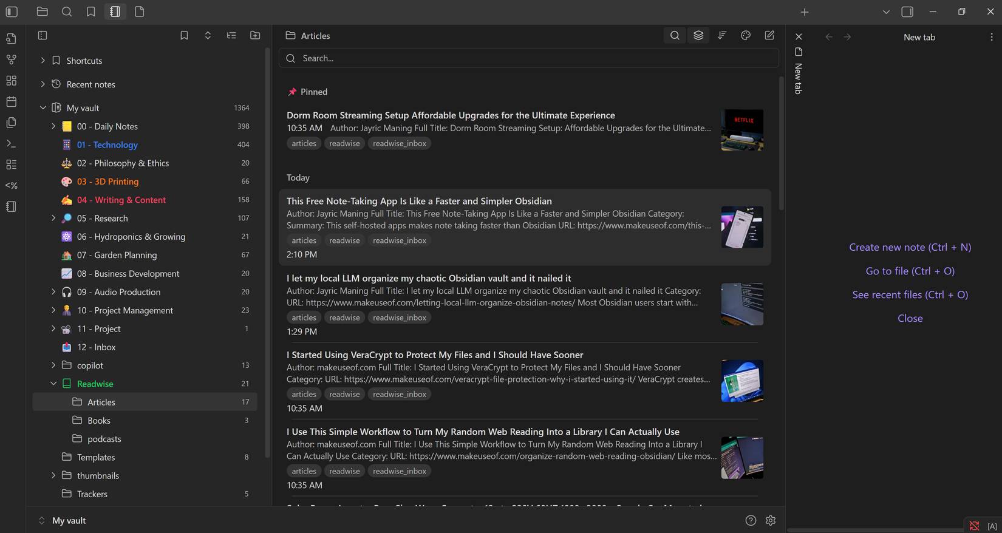Open the vault switcher My vault
The width and height of the screenshot is (1002, 533).
(x=69, y=520)
